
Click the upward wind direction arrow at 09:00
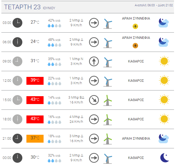pyautogui.click(x=94, y=61)
